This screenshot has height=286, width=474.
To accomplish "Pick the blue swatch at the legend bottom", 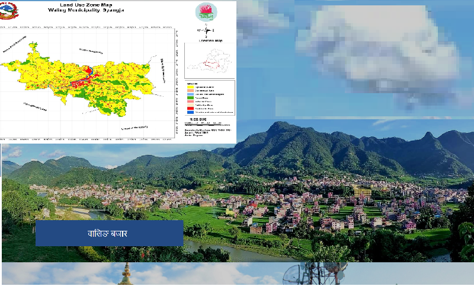I will [x=190, y=112].
